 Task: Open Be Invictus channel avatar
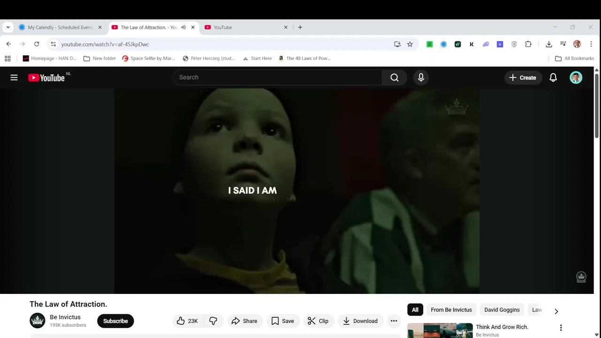click(37, 321)
